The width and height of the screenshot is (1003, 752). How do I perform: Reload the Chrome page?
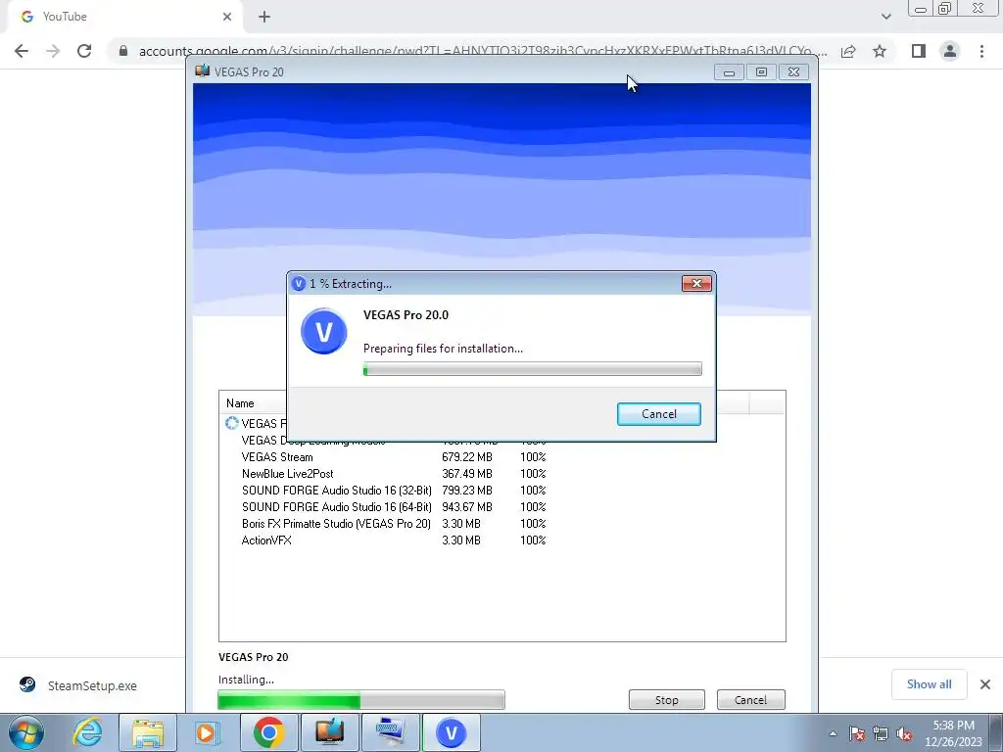click(84, 51)
